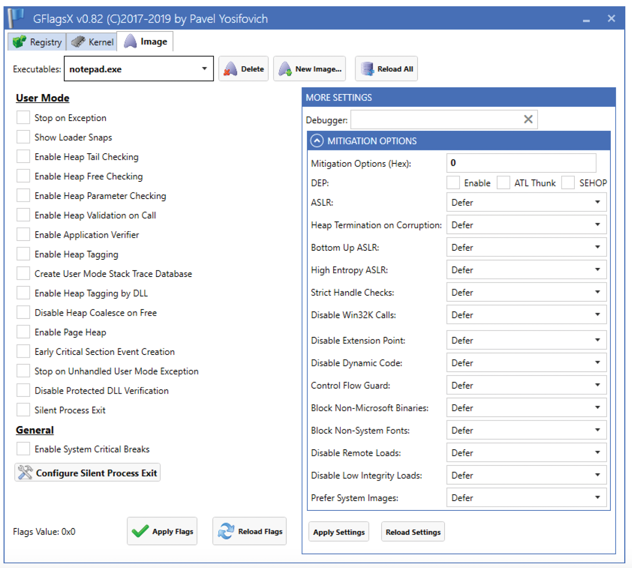Check Enable System Critical Breaks
This screenshot has height=568, width=632.
coord(23,449)
